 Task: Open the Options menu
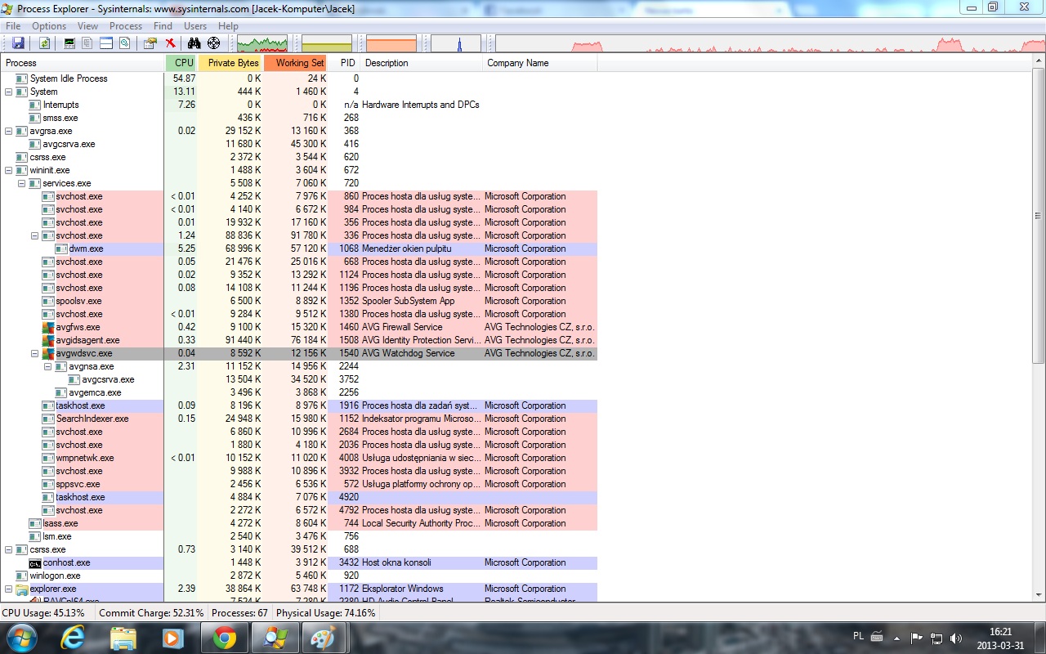coord(49,26)
